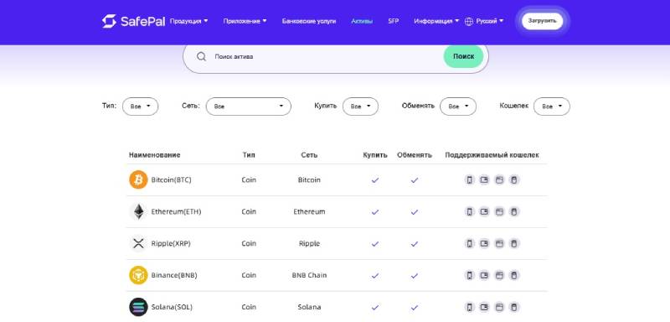Click Solana's Обменять checkmark
Image resolution: width=670 pixels, height=322 pixels.
point(414,308)
